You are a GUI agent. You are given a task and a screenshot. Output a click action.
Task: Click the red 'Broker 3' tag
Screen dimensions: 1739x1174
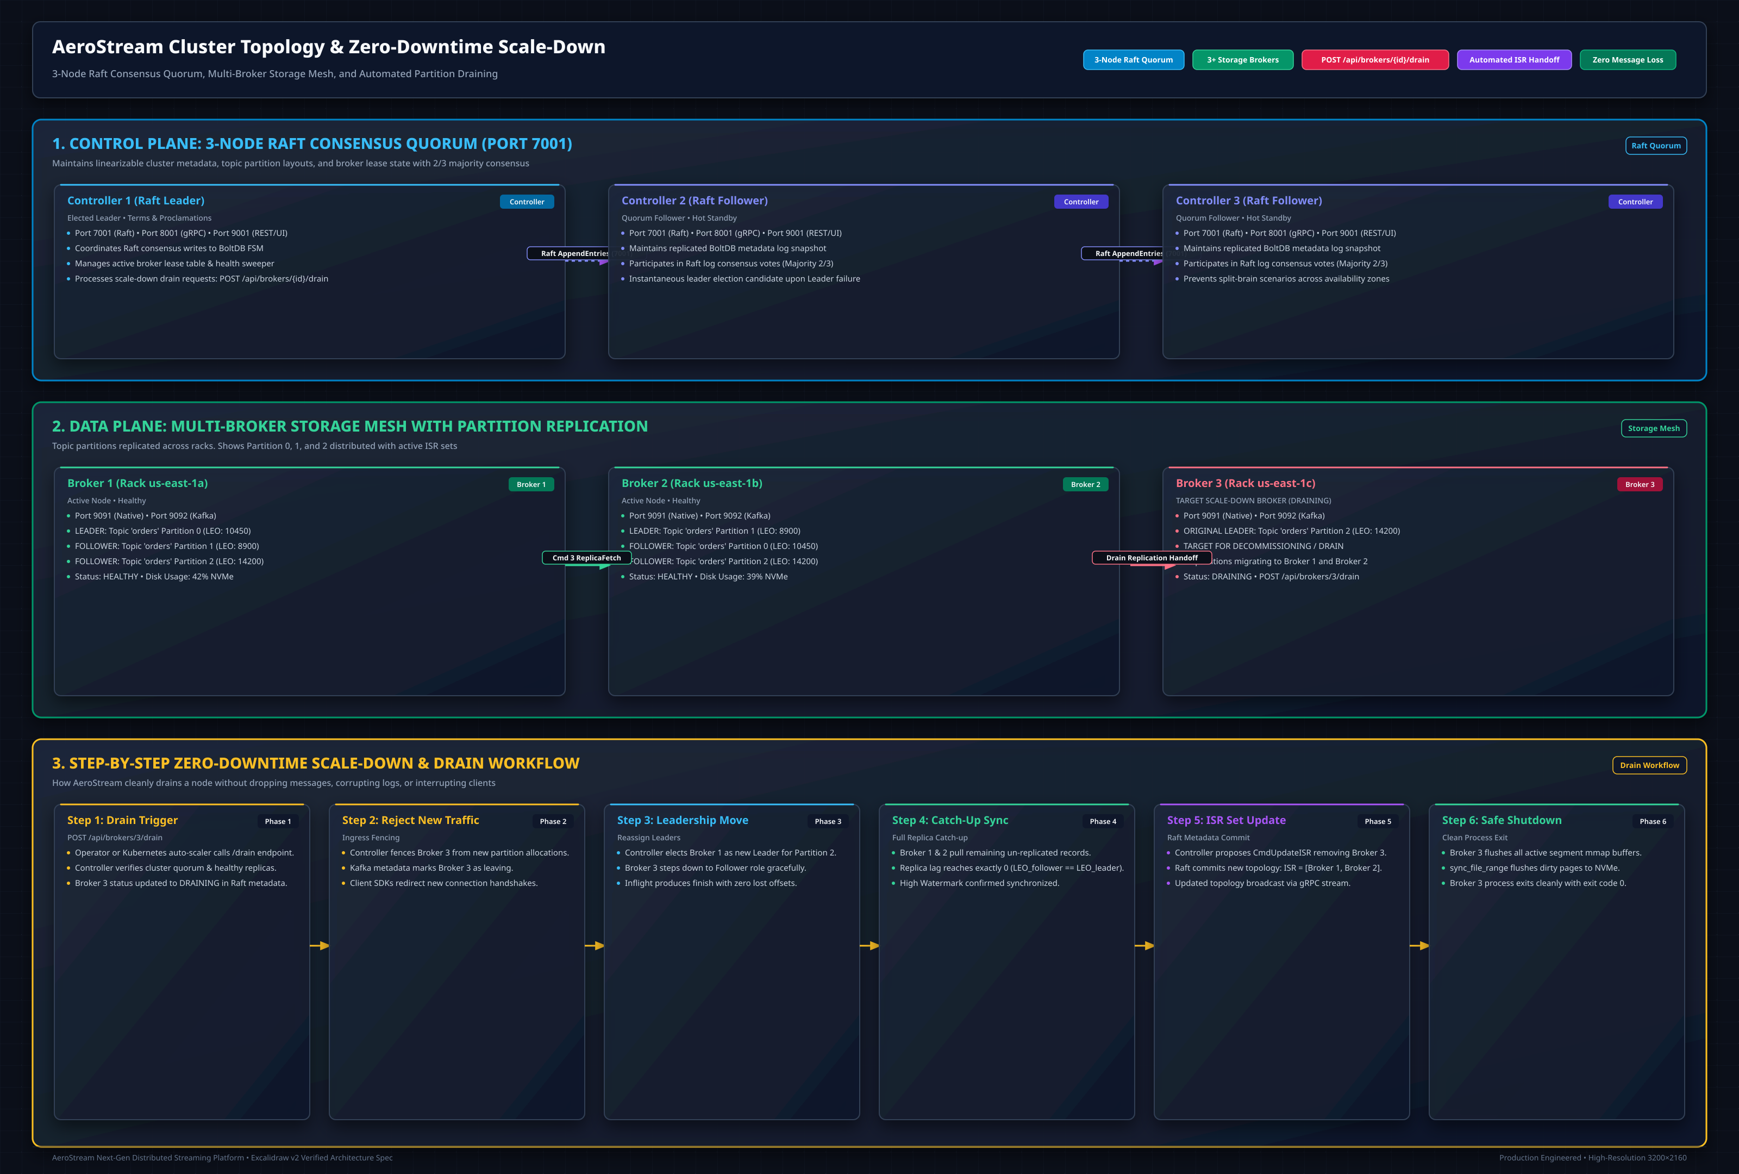click(1640, 484)
